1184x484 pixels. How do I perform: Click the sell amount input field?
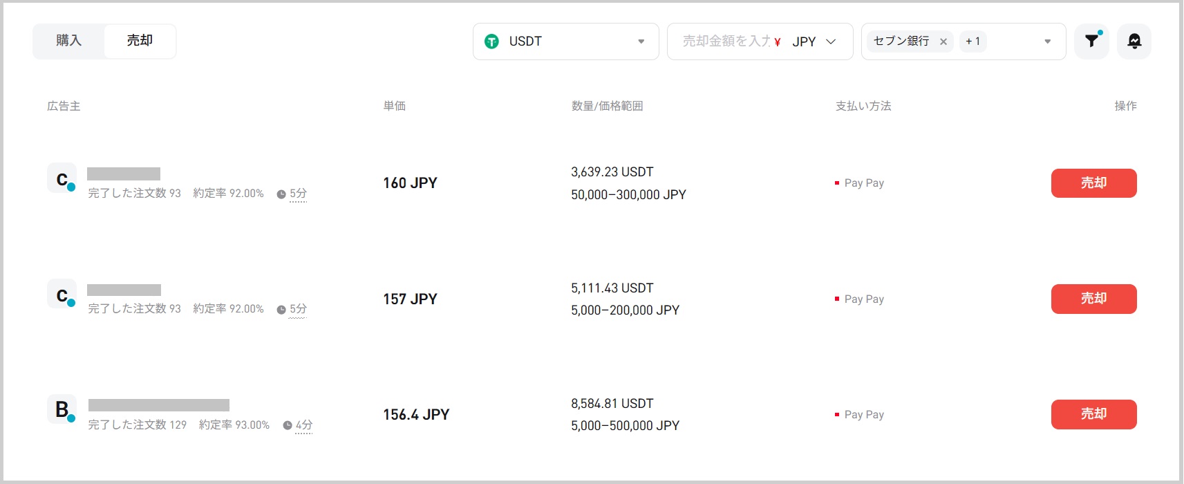(724, 41)
